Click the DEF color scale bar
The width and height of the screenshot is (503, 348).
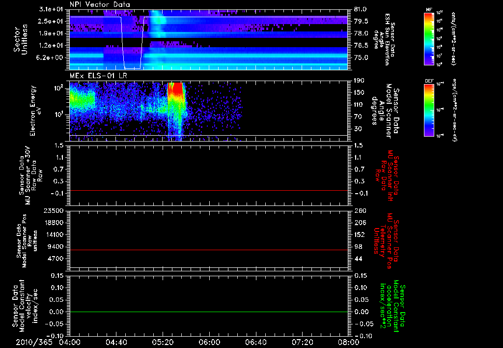pos(429,110)
